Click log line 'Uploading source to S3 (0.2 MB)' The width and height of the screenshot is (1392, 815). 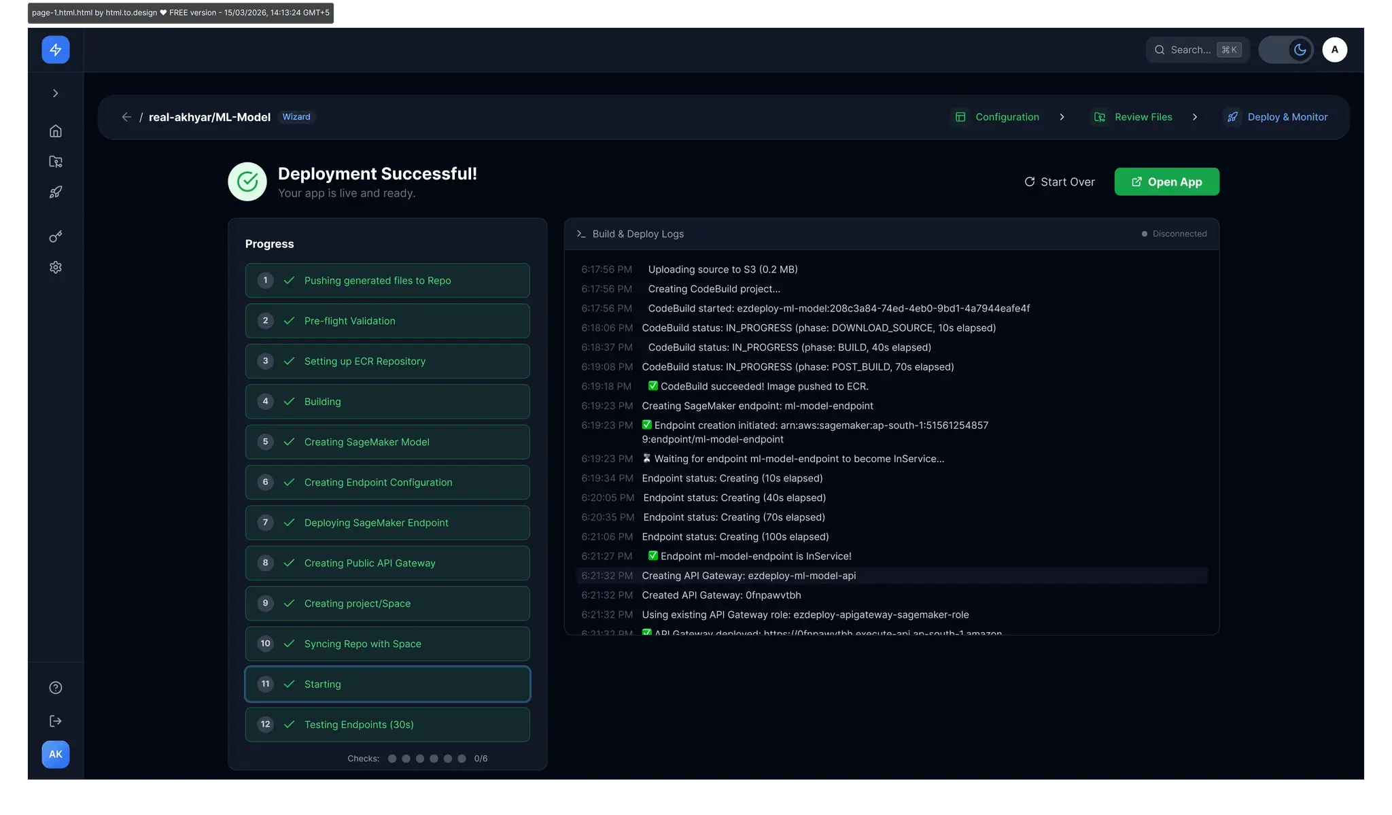[x=723, y=269]
